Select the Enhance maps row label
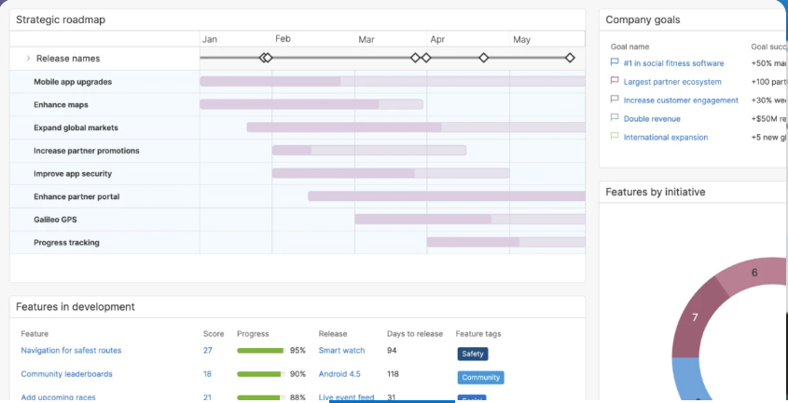This screenshot has height=403, width=788. click(x=61, y=105)
